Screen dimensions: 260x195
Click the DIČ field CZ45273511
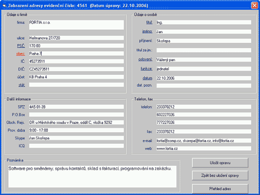point(76,69)
